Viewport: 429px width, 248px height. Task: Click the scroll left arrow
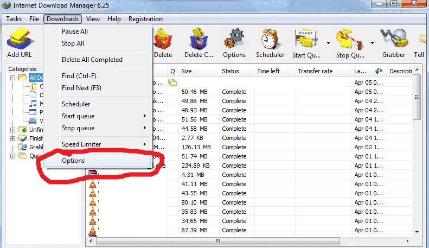pos(91,241)
